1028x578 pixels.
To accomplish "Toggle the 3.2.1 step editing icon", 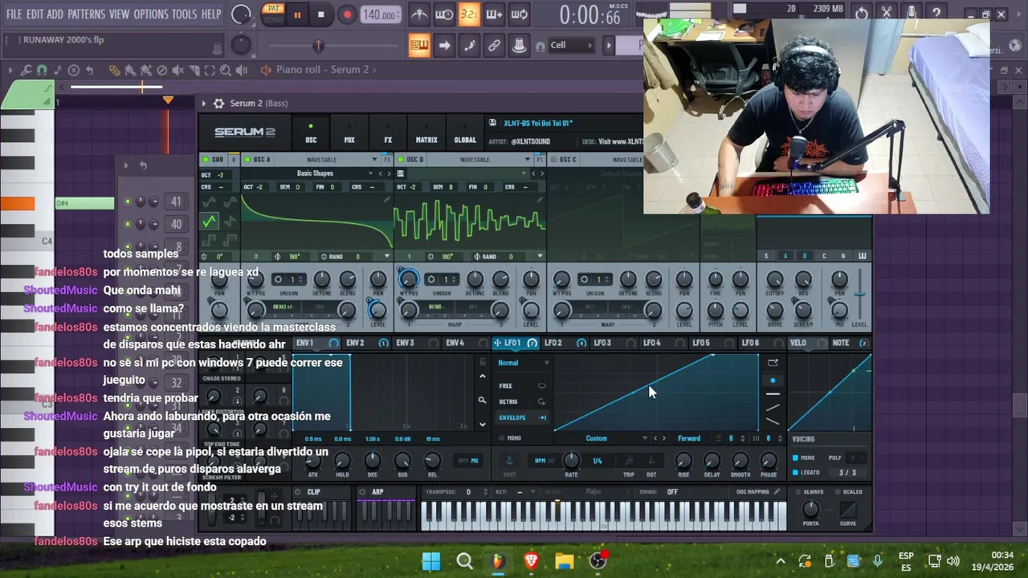I will 469,14.
